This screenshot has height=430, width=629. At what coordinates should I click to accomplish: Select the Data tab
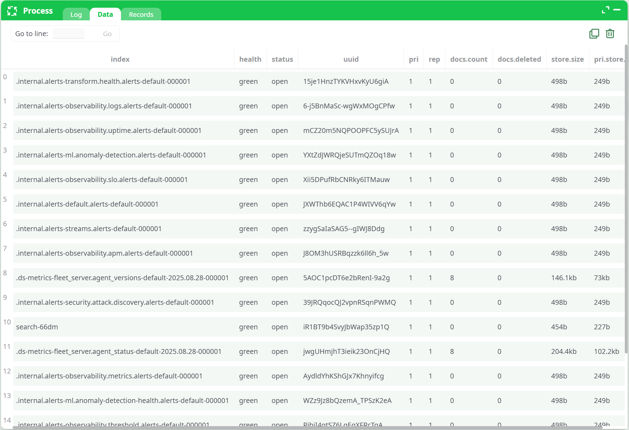pyautogui.click(x=105, y=14)
